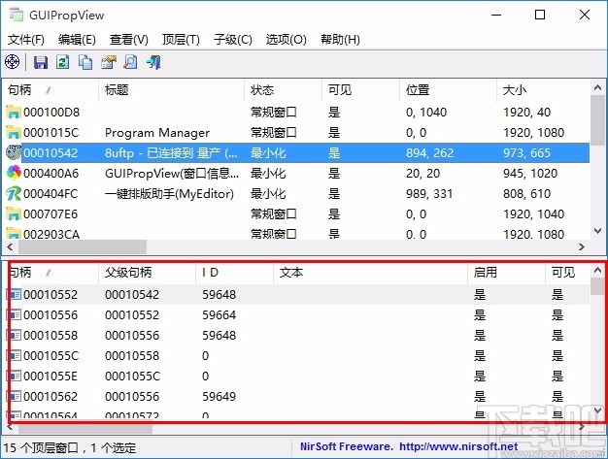Image resolution: width=608 pixels, height=459 pixels.
Task: Click top list horizontal scrollbar left arrow
Action: 10,246
